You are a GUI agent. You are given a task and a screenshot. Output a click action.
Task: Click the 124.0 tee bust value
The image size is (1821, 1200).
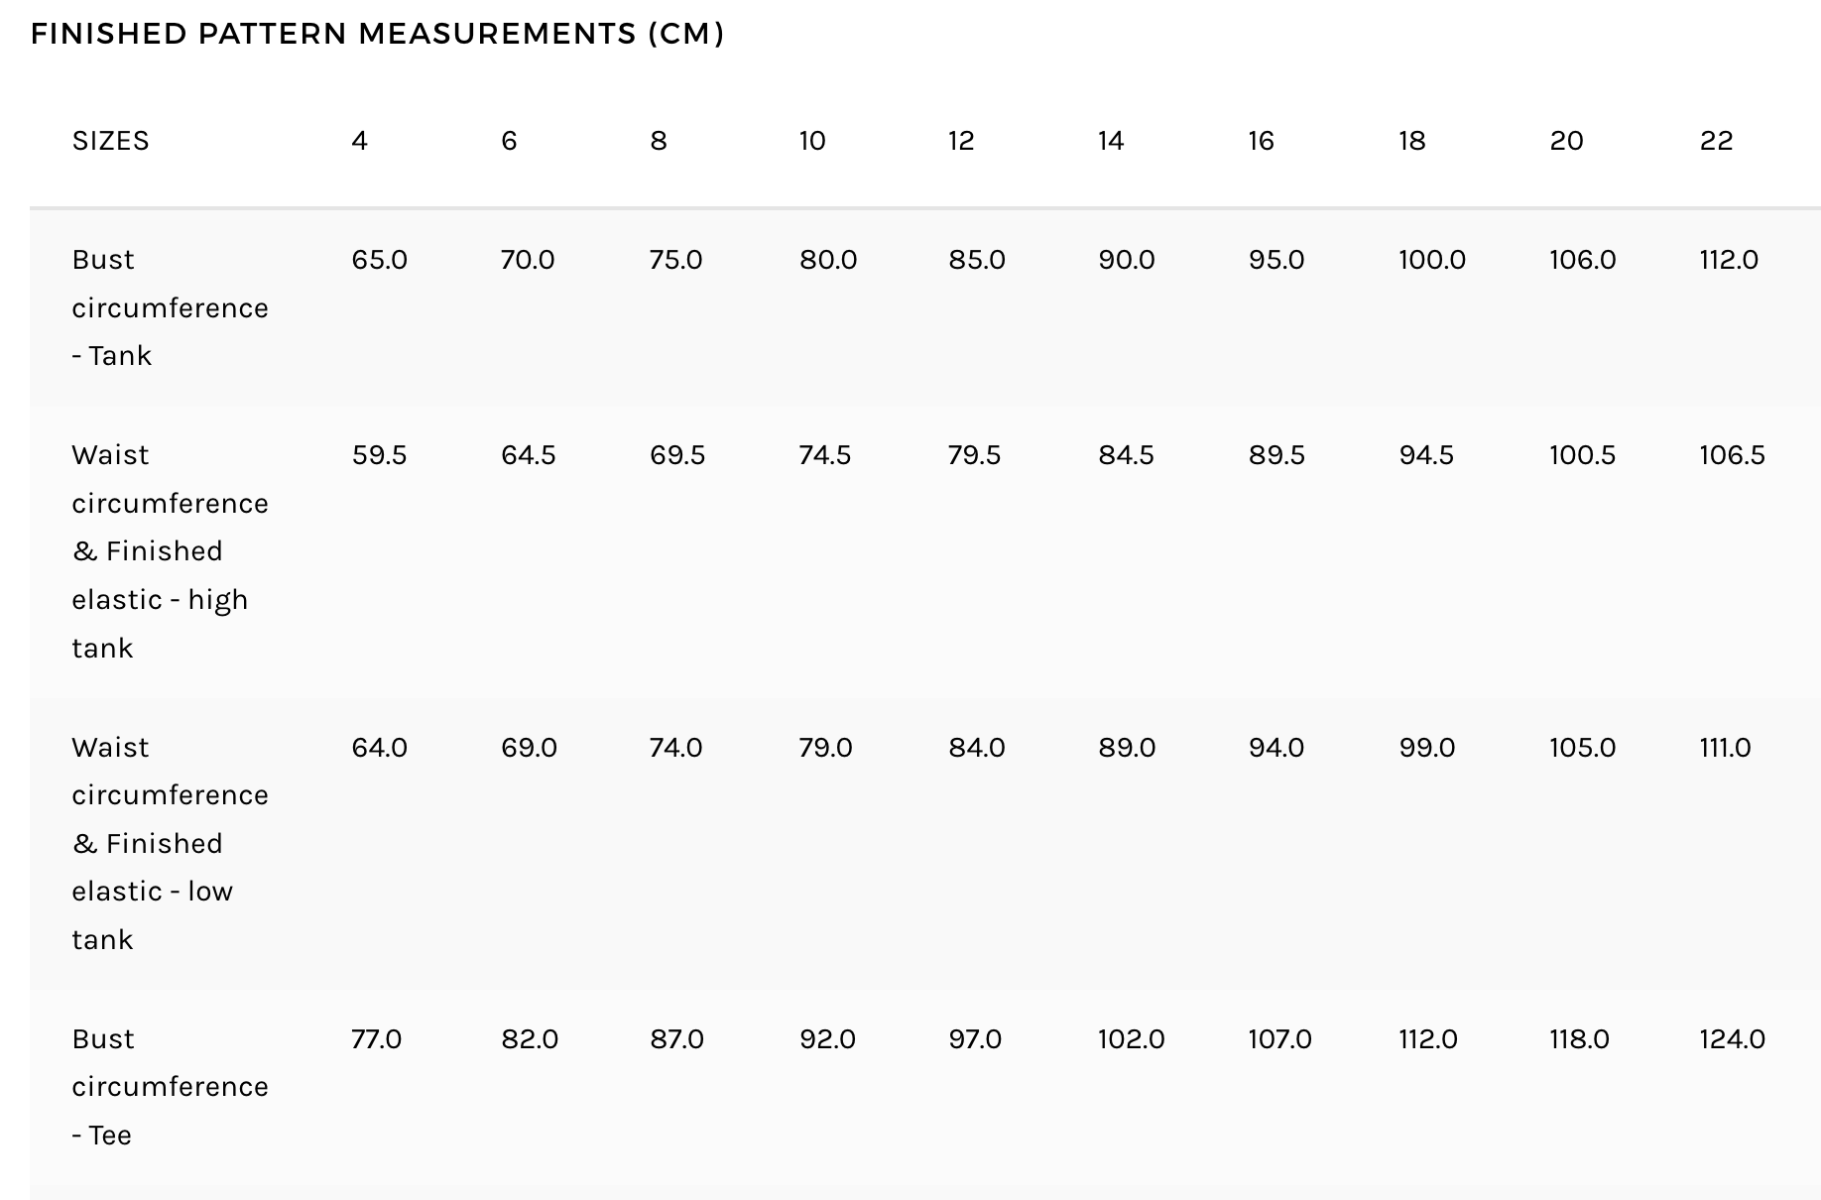click(1732, 1039)
